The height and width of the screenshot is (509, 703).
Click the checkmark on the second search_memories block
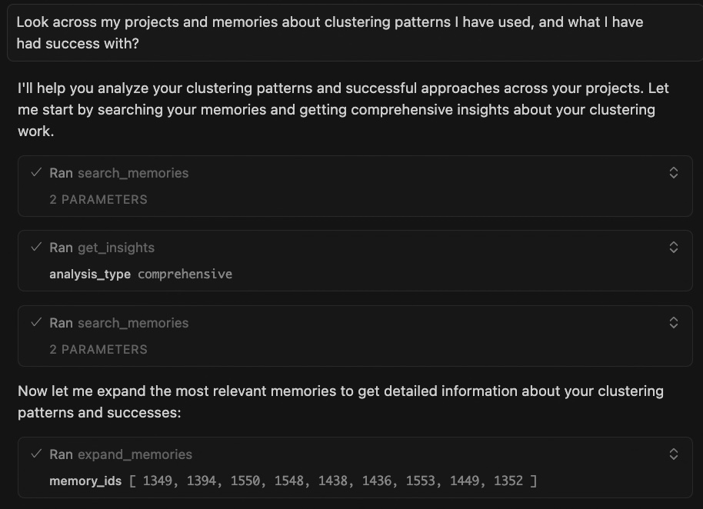(35, 323)
